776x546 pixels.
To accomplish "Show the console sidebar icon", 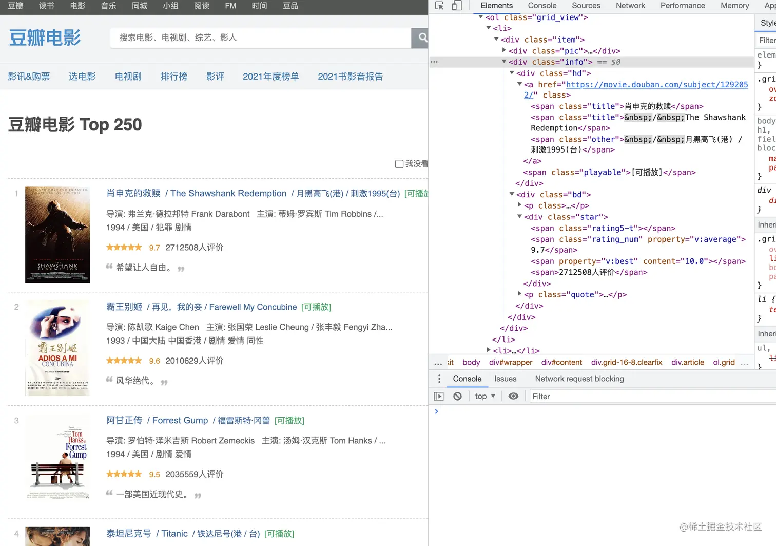I will click(439, 396).
